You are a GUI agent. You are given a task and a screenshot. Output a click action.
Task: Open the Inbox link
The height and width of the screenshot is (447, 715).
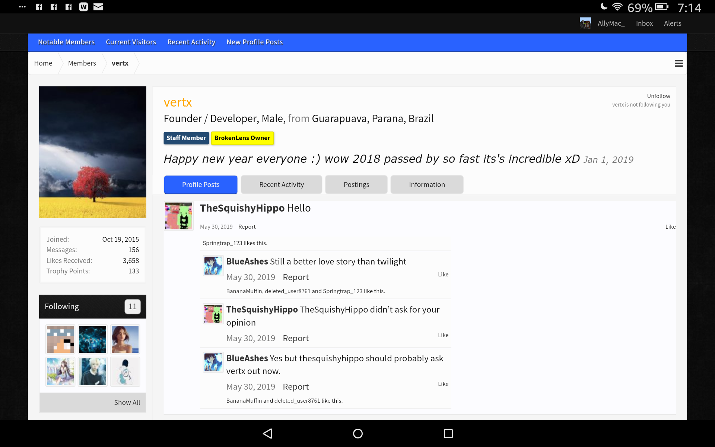click(644, 23)
